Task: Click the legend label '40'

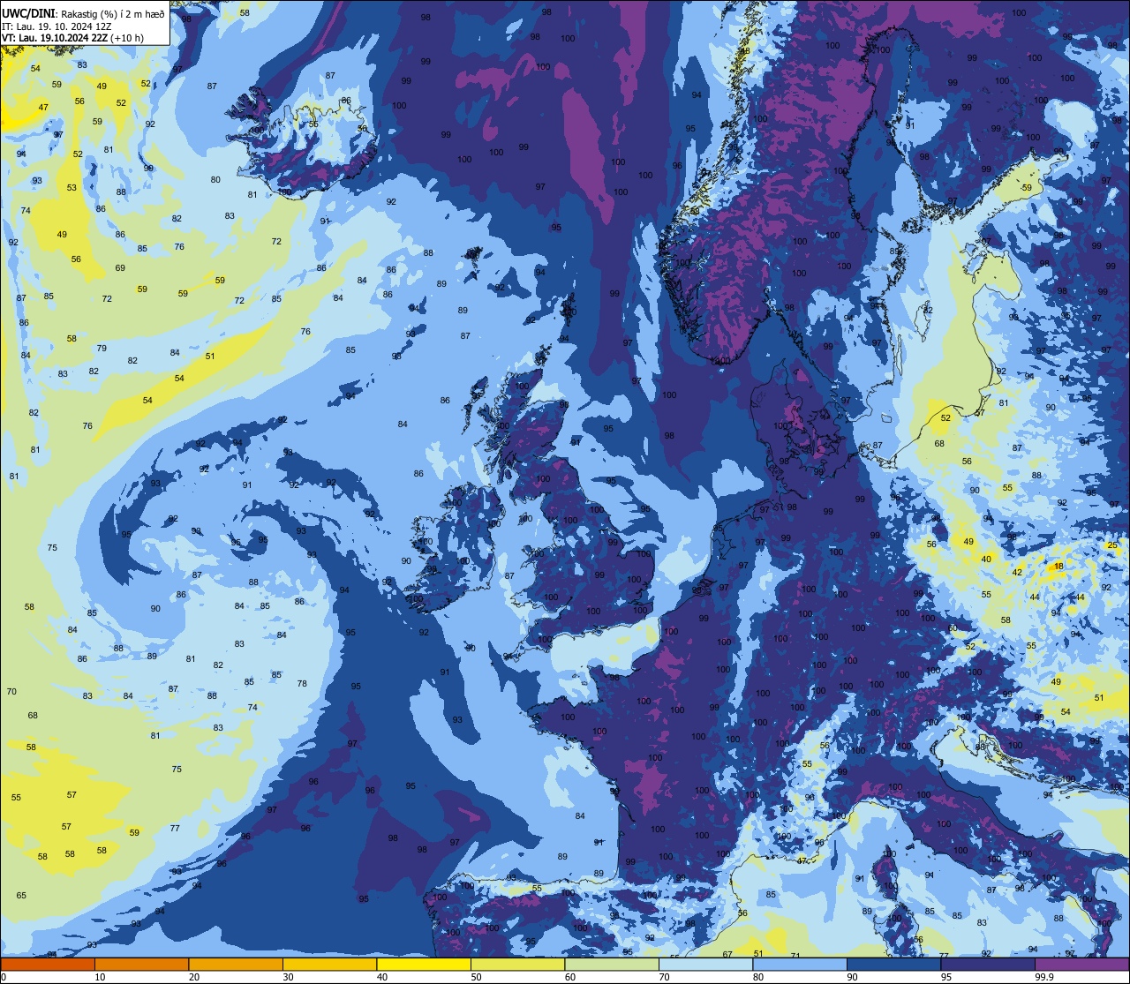Action: (382, 977)
